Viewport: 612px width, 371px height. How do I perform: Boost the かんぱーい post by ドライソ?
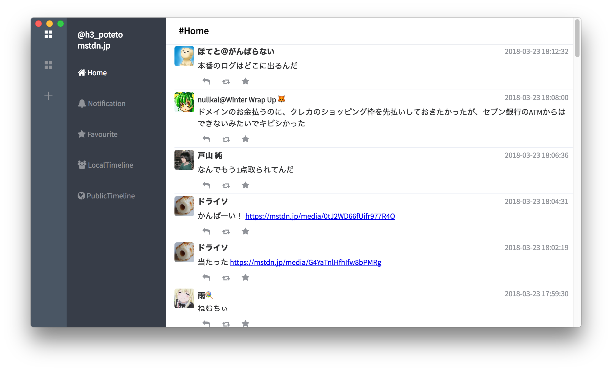click(x=226, y=232)
